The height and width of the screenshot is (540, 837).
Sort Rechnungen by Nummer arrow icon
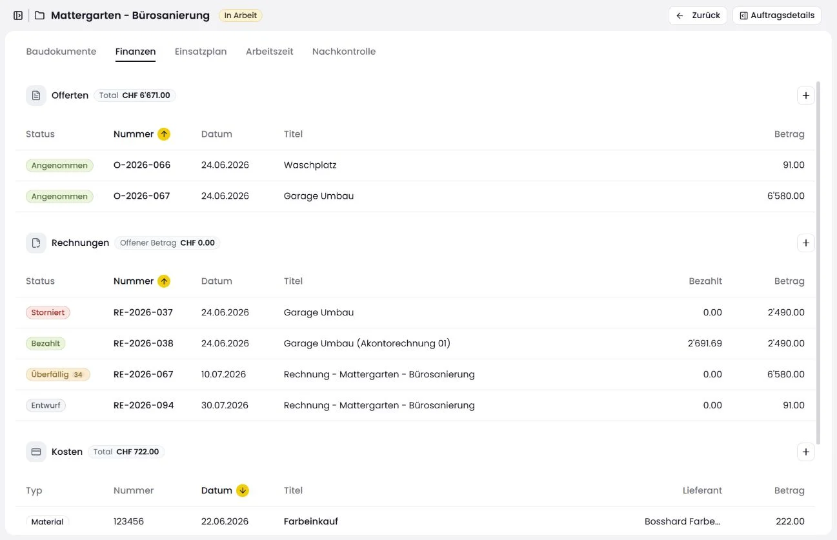click(164, 281)
